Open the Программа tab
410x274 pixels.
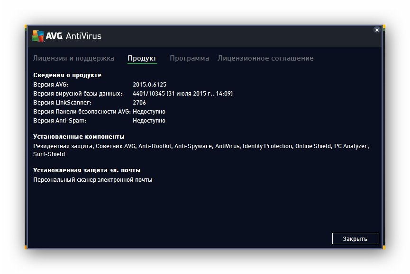click(x=189, y=58)
